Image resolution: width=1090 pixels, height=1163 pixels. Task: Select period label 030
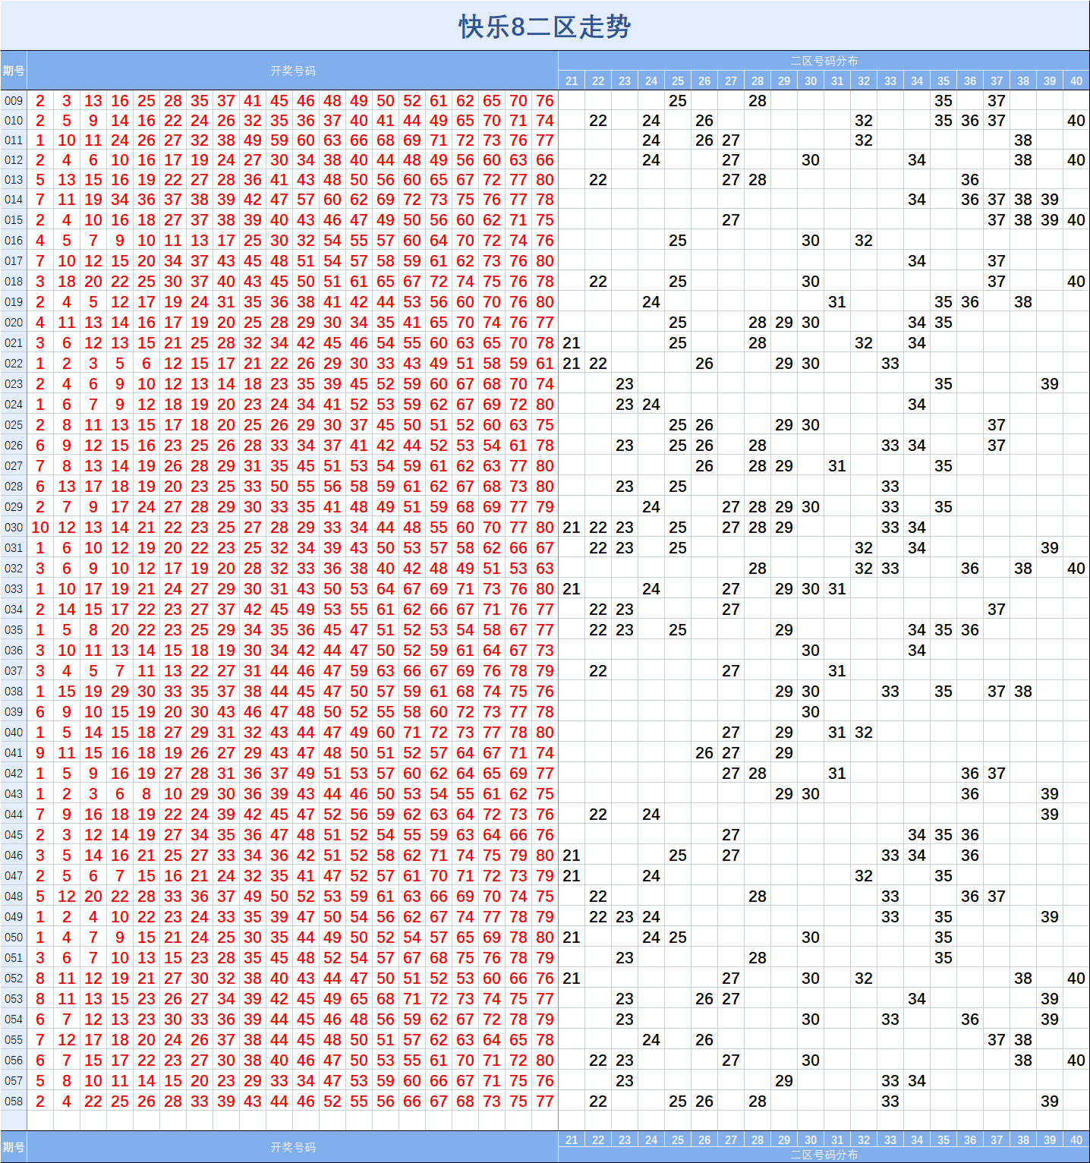point(14,528)
